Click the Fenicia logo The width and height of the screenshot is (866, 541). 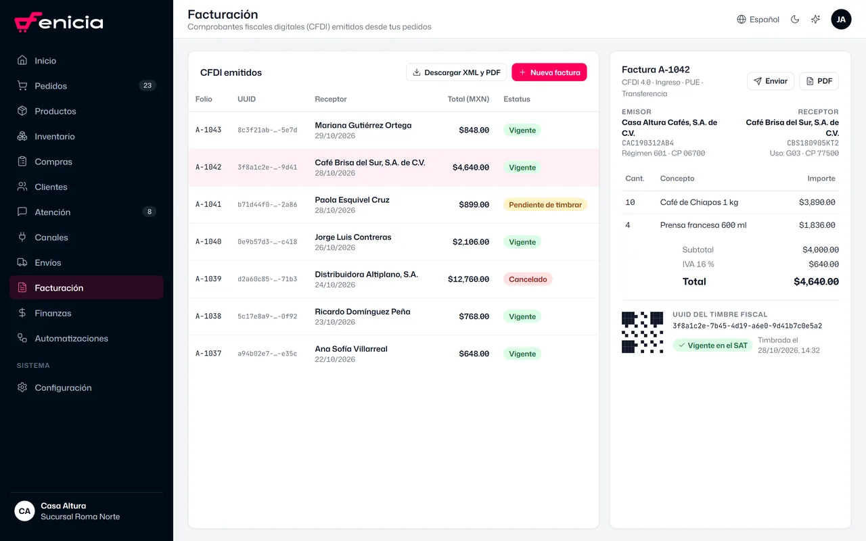tap(59, 22)
